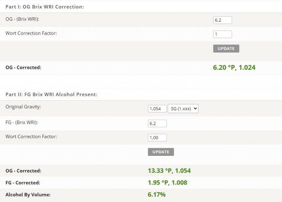The height and width of the screenshot is (202, 282).
Task: Click the Original Gravity input showing 1,054
Action: point(157,109)
